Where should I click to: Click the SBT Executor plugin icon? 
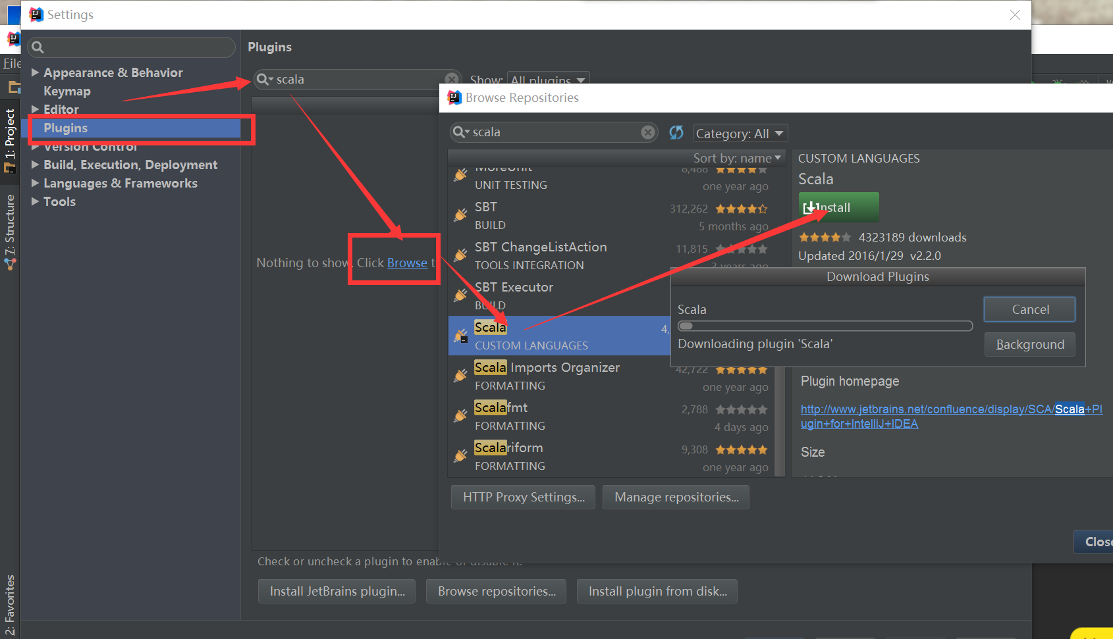(x=461, y=295)
